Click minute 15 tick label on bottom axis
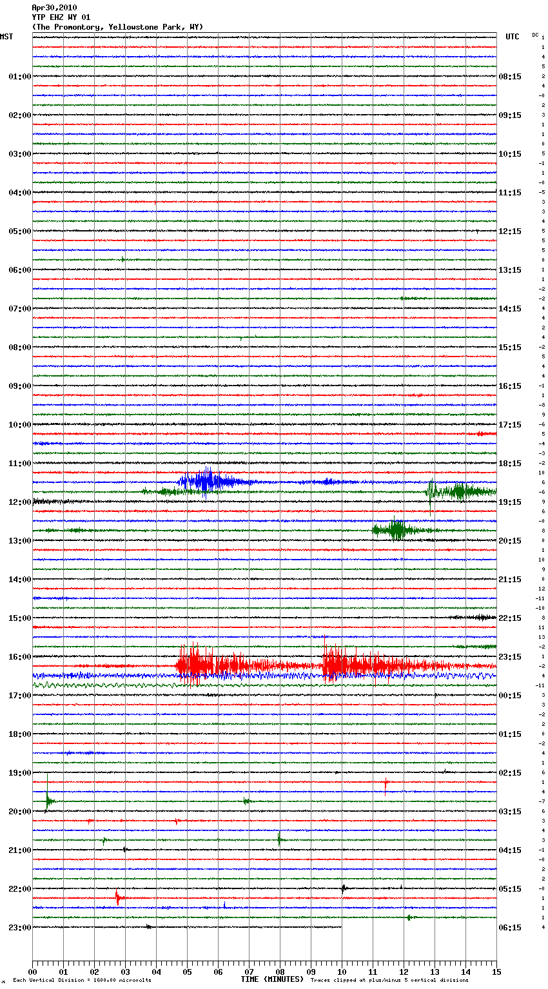The height and width of the screenshot is (989, 548). tap(496, 972)
